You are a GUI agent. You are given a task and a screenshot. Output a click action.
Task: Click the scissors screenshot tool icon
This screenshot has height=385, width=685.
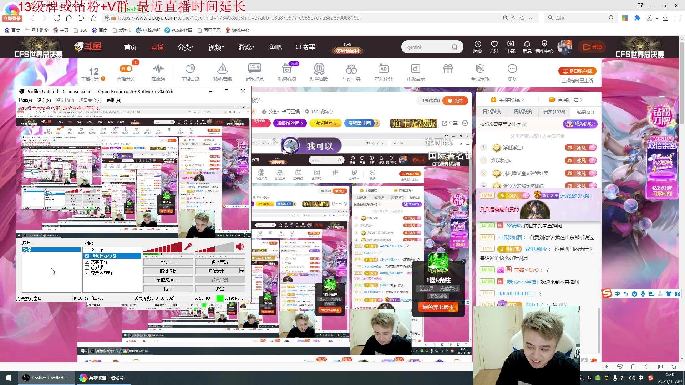[x=649, y=18]
